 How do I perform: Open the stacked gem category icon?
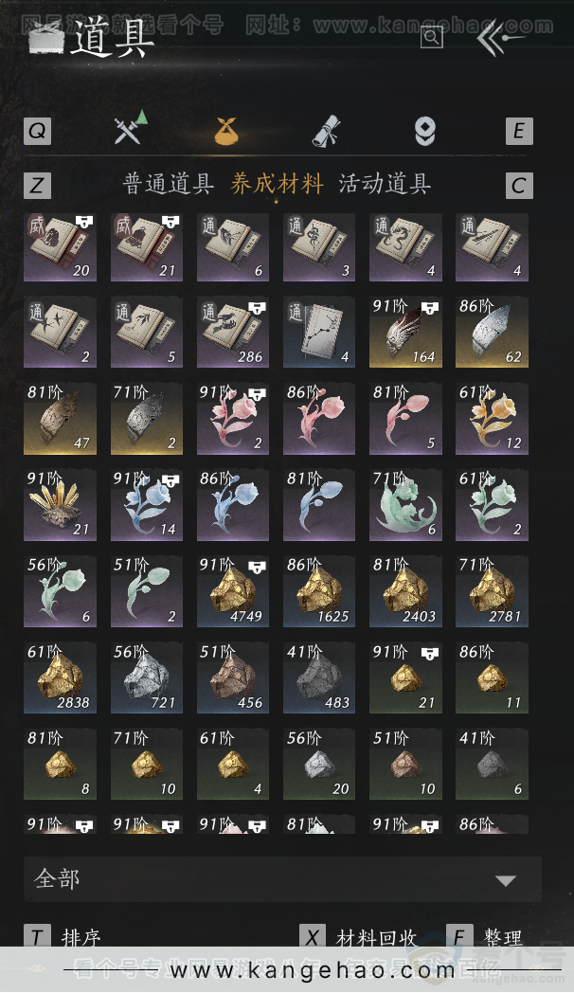click(424, 131)
